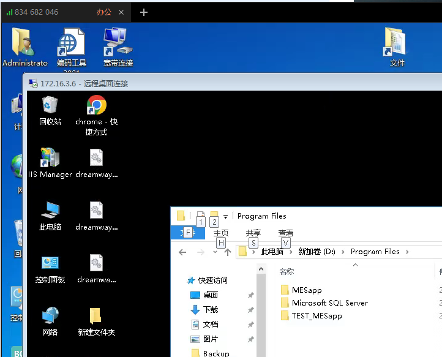442x357 pixels.
Task: Expand the chevron after Program Files breadcrumb
Action: [407, 252]
